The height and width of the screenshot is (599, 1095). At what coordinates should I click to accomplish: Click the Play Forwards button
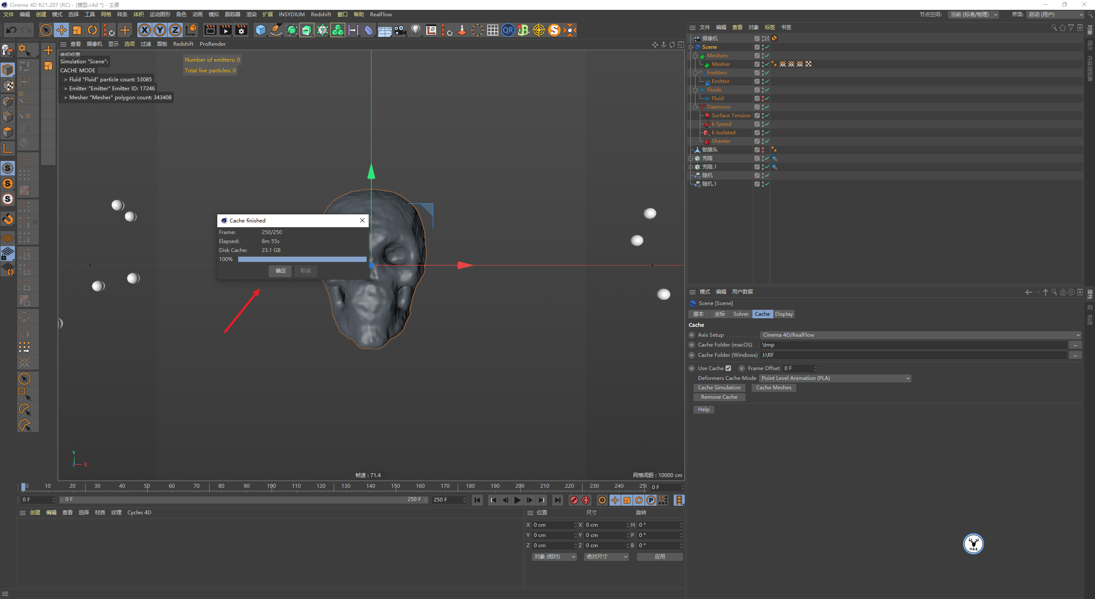[x=518, y=500]
